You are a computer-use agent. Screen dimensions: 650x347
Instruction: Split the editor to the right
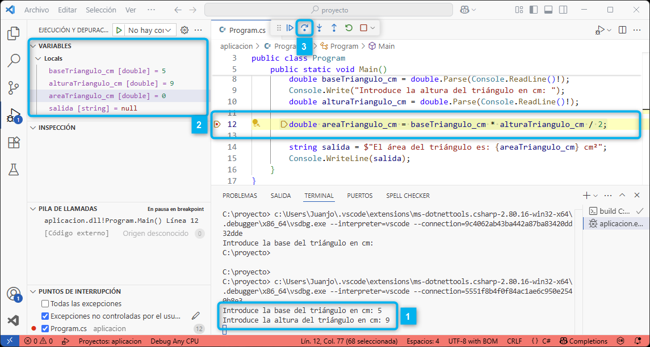click(622, 30)
